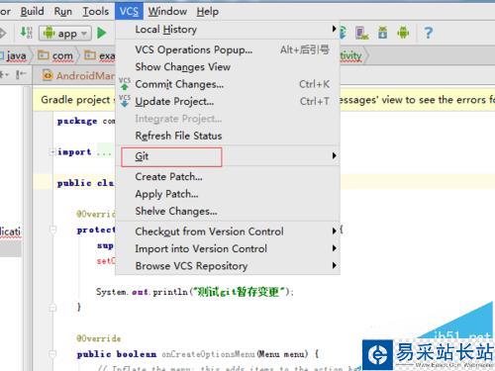This screenshot has height=371, width=495.
Task: Click the green Run button
Action: (102, 33)
